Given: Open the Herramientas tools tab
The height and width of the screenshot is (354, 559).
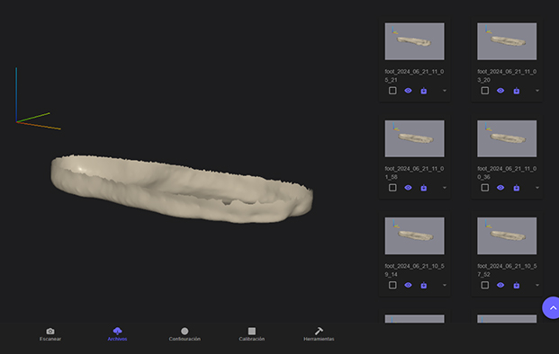Looking at the screenshot, I should point(319,334).
